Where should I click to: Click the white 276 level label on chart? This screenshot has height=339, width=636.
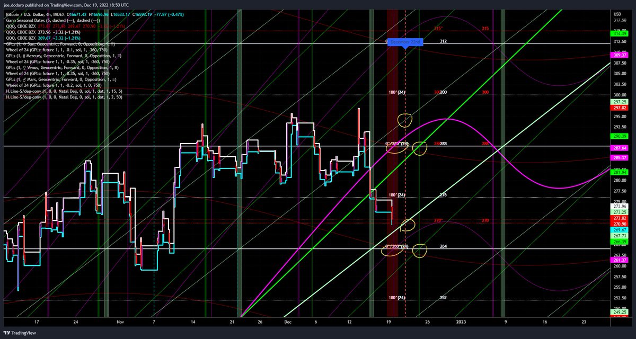pyautogui.click(x=444, y=195)
